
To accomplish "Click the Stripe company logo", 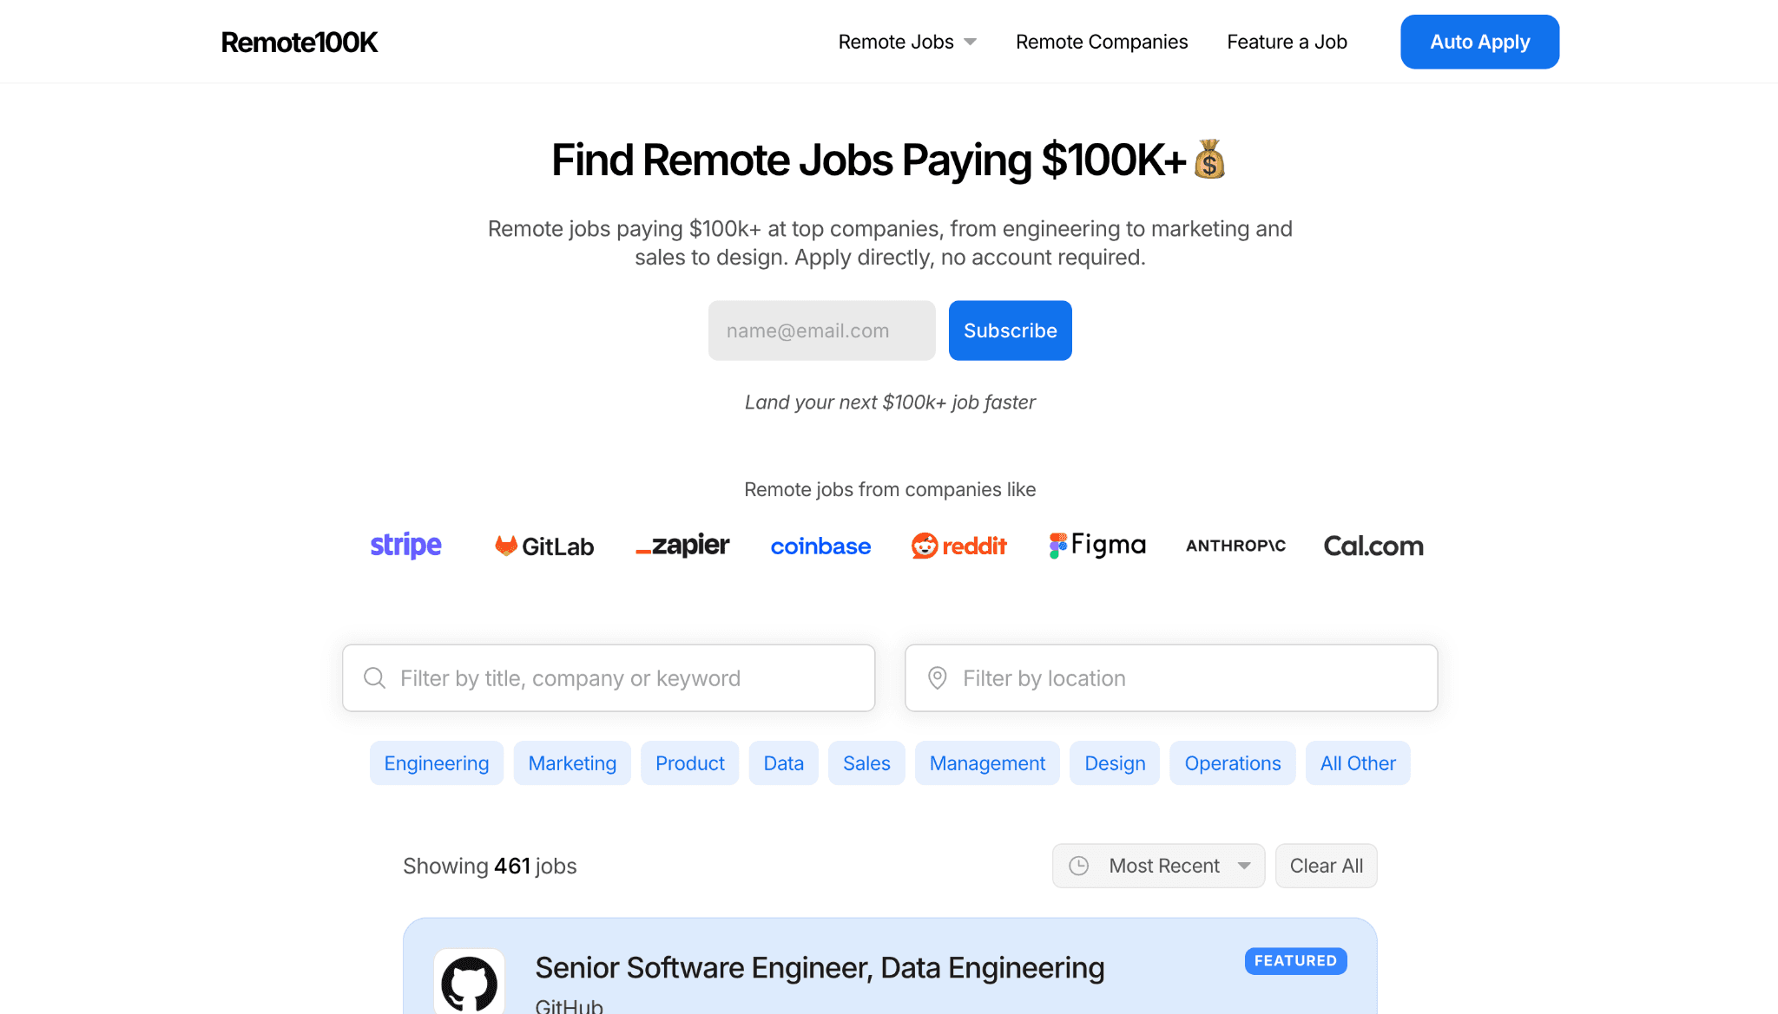I will click(405, 545).
